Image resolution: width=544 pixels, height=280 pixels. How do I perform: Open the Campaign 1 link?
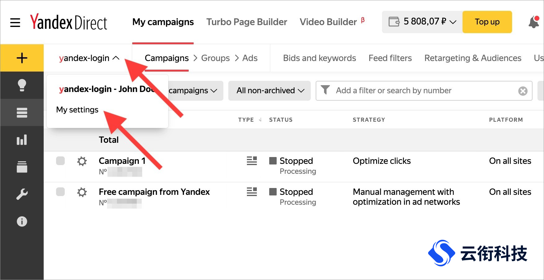(122, 161)
